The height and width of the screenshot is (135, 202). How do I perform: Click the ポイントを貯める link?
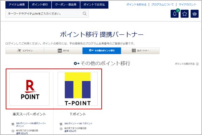137,5
